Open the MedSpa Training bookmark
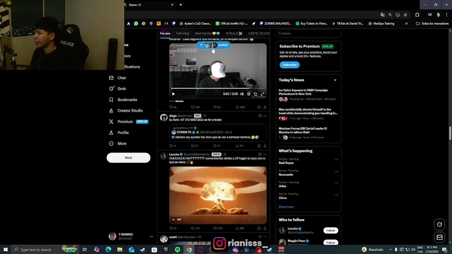 (x=381, y=24)
